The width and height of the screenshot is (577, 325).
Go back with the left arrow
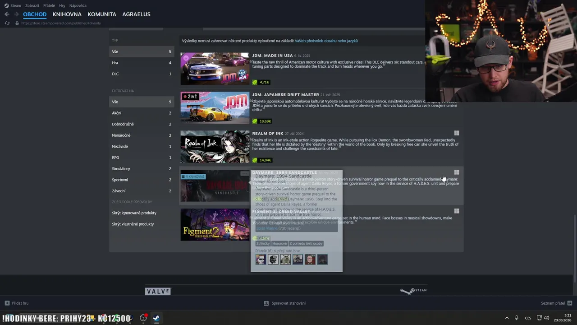(x=7, y=14)
